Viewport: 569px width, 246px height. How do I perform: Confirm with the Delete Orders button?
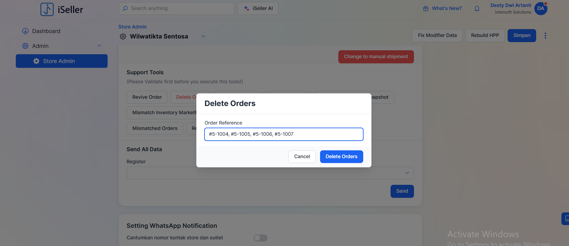point(341,157)
